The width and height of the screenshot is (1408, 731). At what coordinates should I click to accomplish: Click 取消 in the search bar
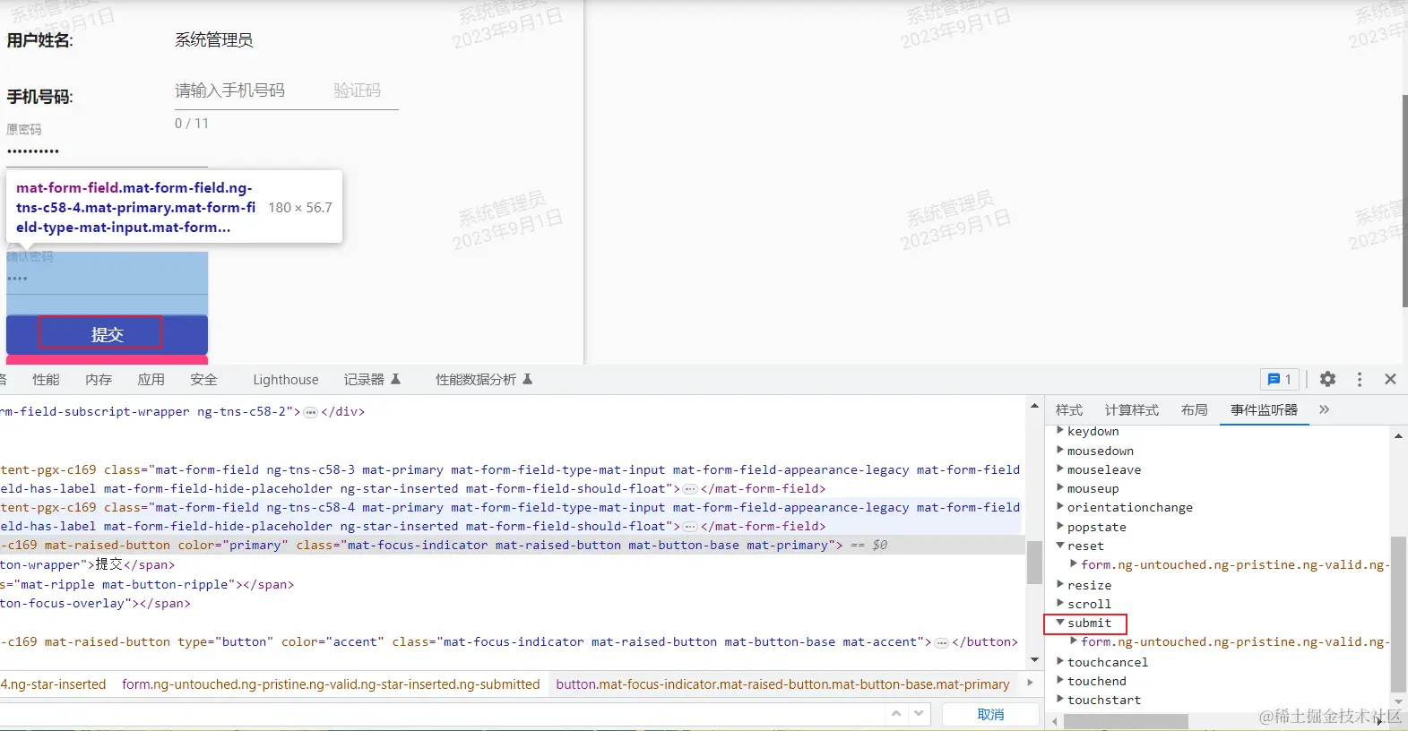(990, 714)
